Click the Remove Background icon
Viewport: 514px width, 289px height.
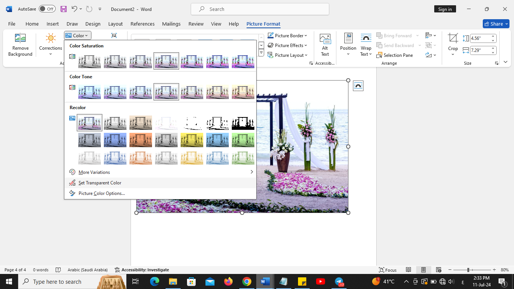[x=20, y=44]
